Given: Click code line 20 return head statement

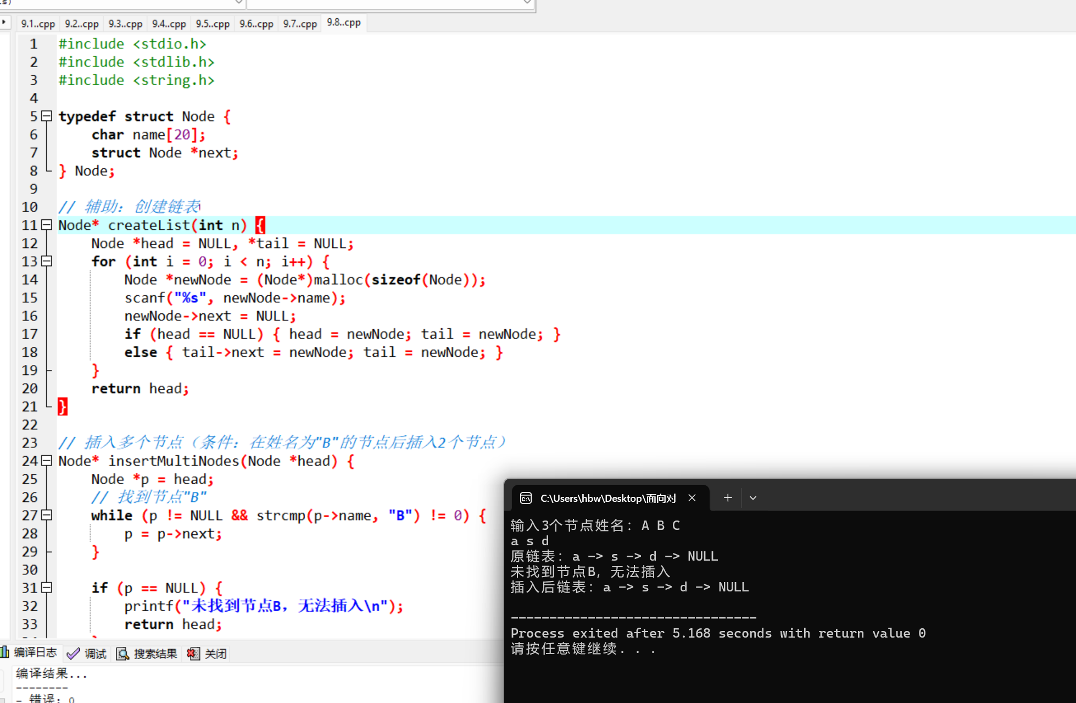Looking at the screenshot, I should [x=140, y=389].
